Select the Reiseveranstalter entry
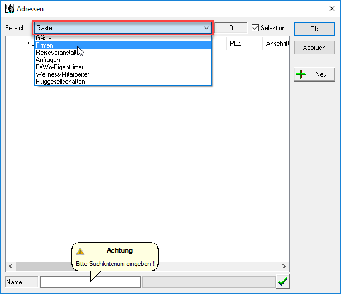 coord(123,53)
